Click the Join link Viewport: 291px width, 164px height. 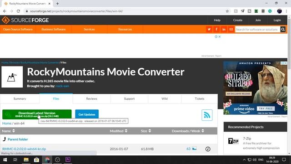[258, 20]
